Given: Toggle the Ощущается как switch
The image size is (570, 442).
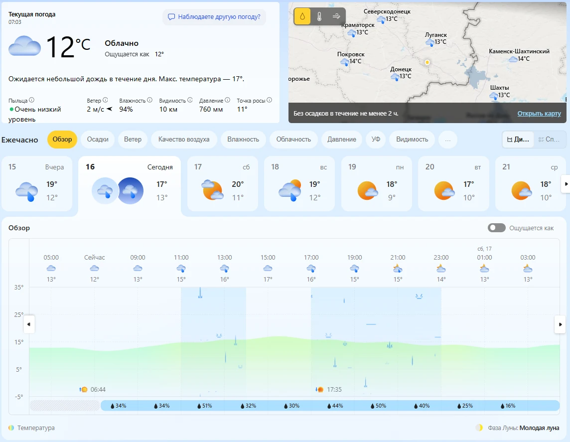Looking at the screenshot, I should point(497,228).
